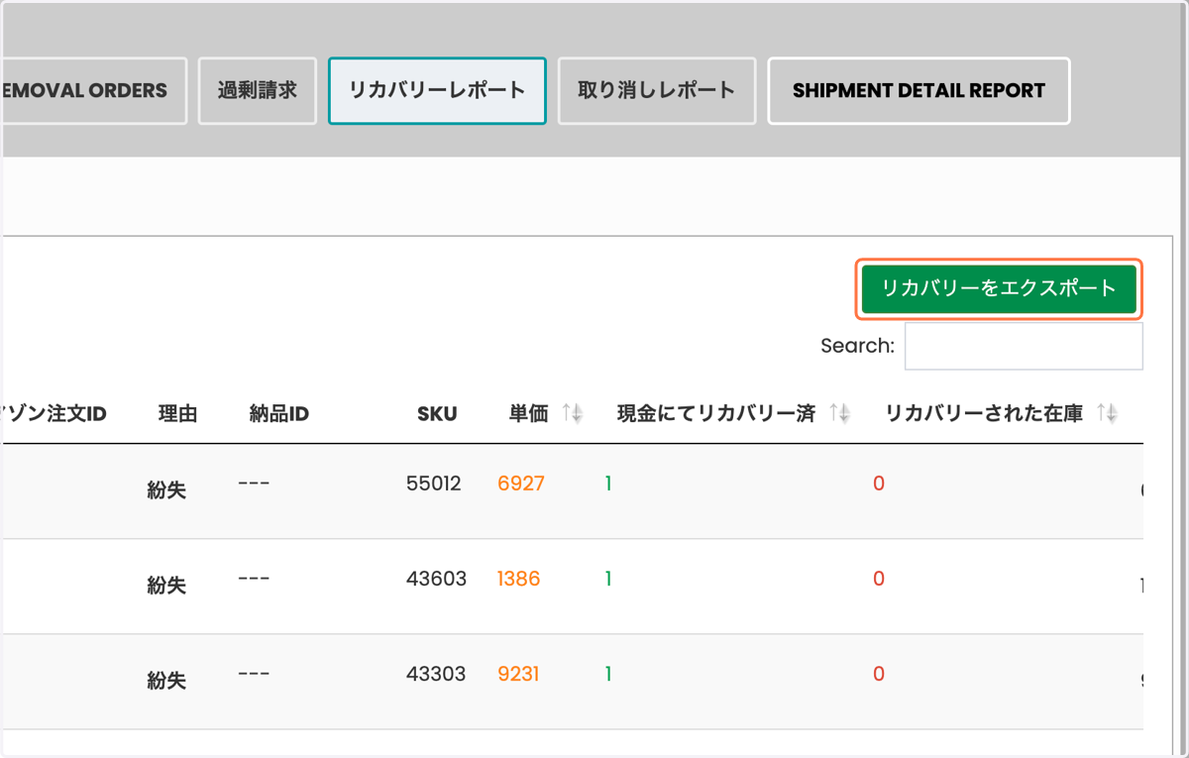Image resolution: width=1189 pixels, height=758 pixels.
Task: Click recovered inventory 0 in 43603 row
Action: [x=878, y=579]
